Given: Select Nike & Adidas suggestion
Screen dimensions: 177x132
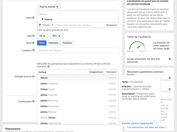Looking at the screenshot, I should click(78, 118).
